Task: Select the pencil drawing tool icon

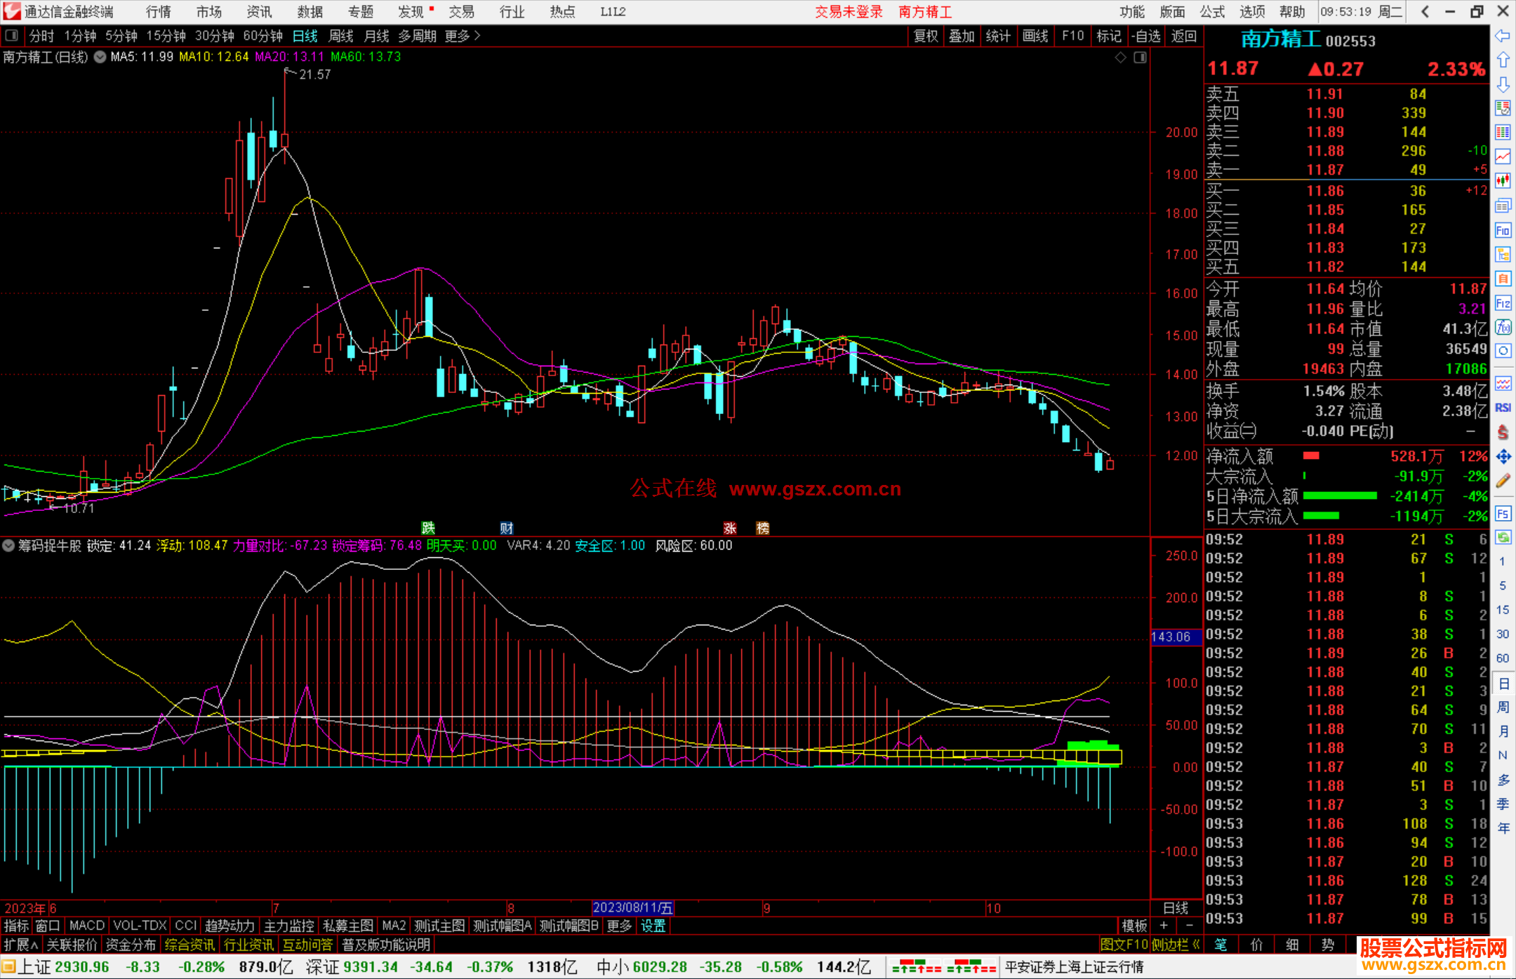Action: 1503,481
